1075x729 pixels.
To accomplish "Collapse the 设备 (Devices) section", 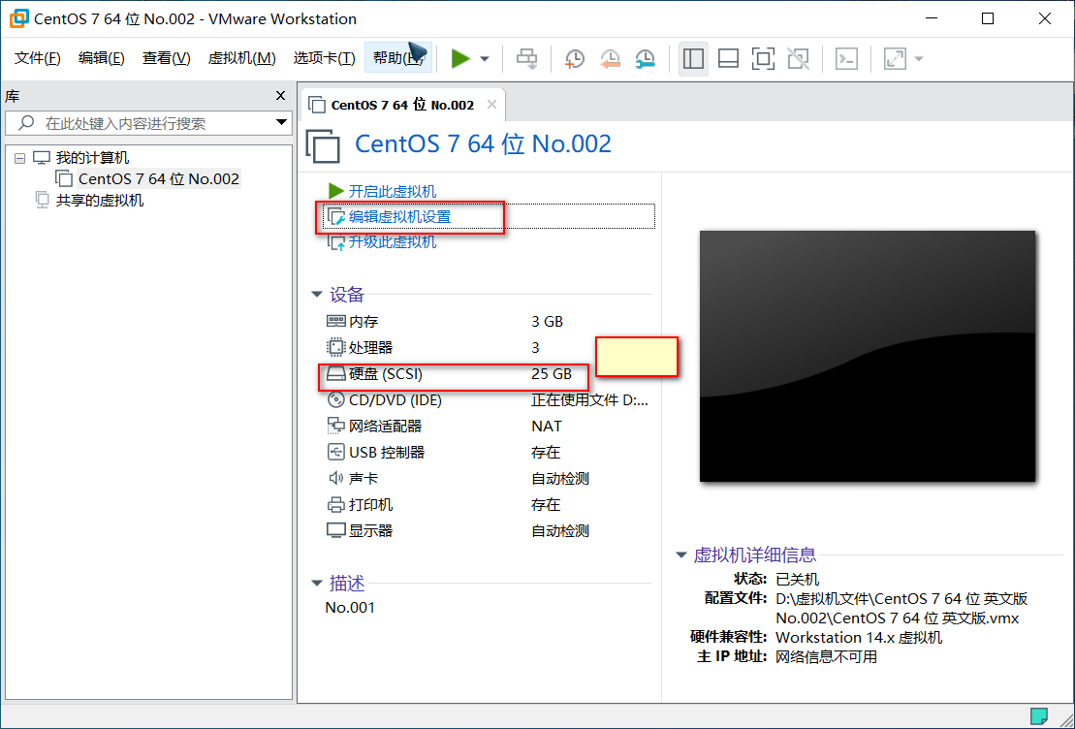I will (x=316, y=294).
